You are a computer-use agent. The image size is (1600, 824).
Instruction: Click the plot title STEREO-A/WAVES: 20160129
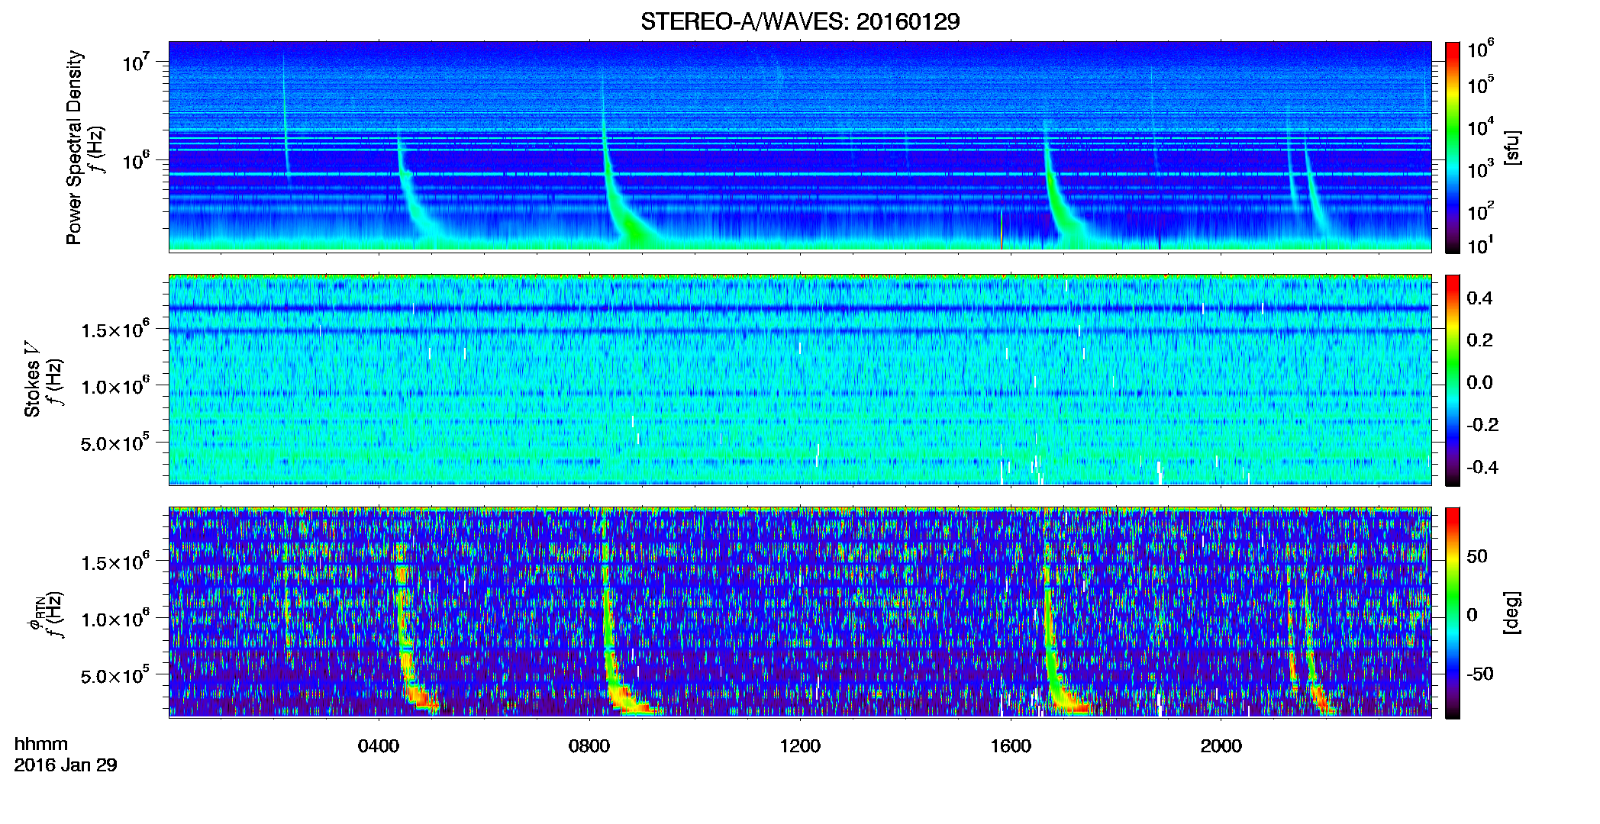point(800,21)
